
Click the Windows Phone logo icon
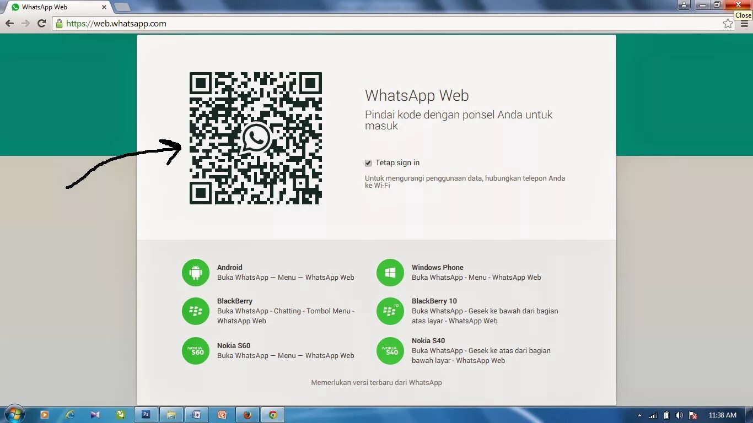point(390,273)
